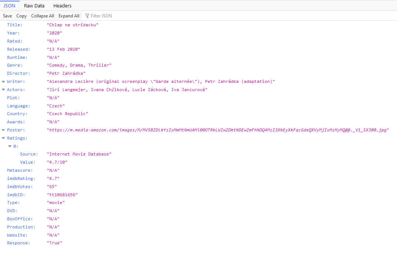Image resolution: width=397 pixels, height=261 pixels.
Task: Click the Awards key label
Action: click(16, 122)
